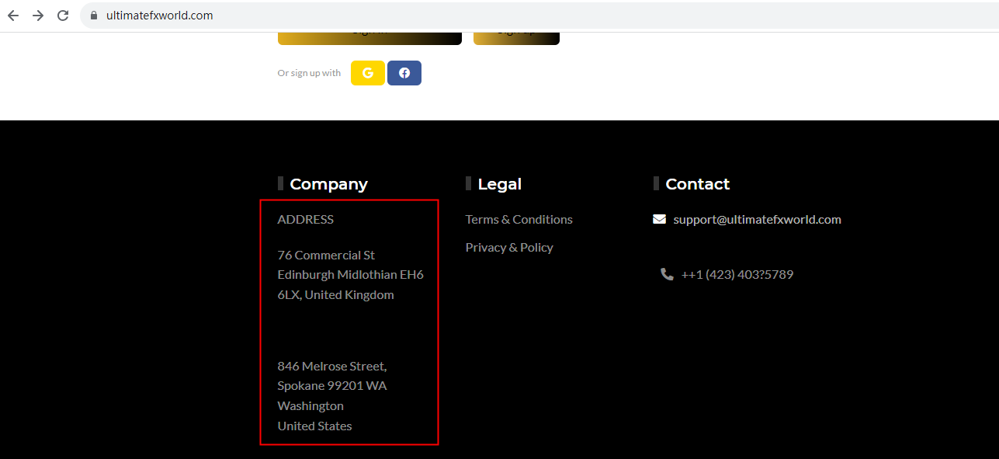Viewport: 999px width, 459px height.
Task: Click the Company footer heading
Action: 328,184
